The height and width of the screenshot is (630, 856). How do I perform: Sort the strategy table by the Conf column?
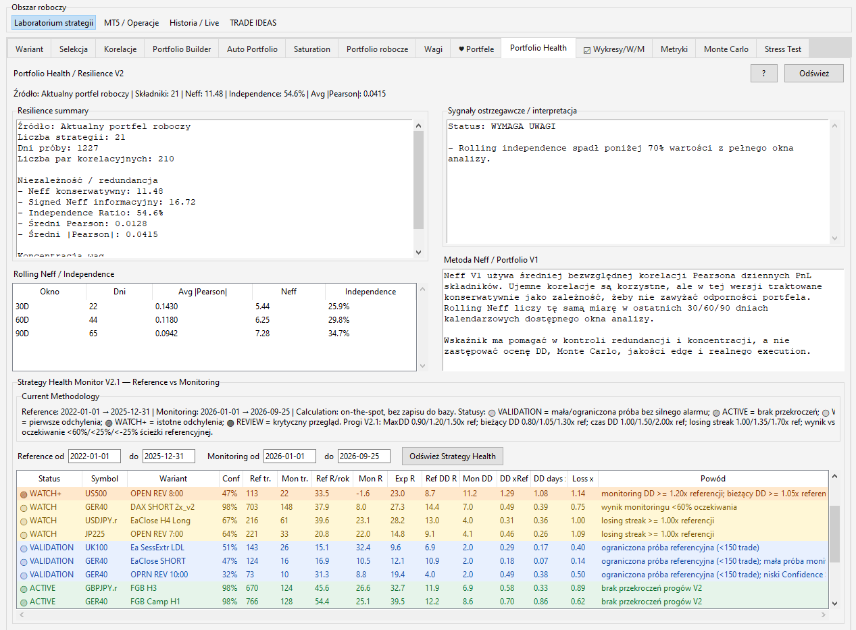pos(231,479)
